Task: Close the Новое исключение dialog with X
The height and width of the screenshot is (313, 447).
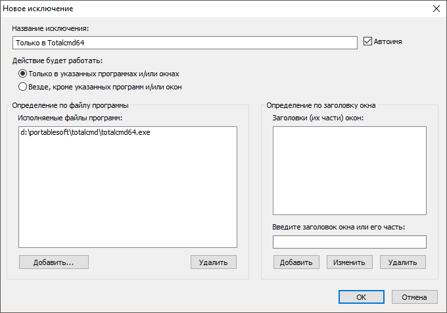Action: click(x=436, y=9)
